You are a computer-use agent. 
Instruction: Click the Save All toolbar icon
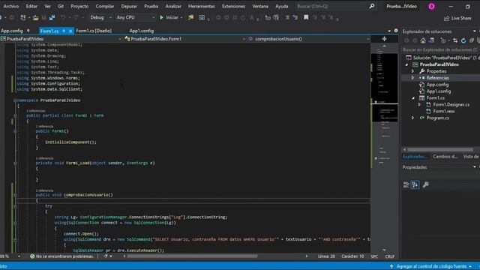point(52,18)
